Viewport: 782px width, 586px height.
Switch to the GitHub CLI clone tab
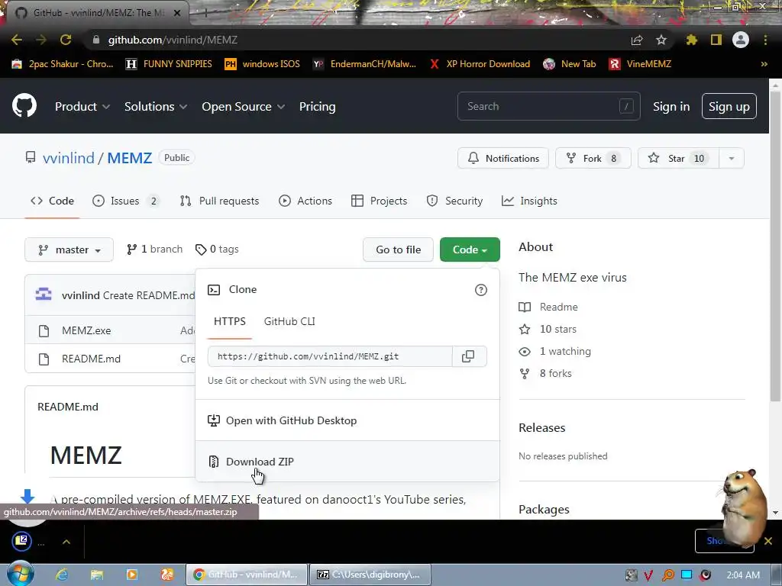click(289, 321)
